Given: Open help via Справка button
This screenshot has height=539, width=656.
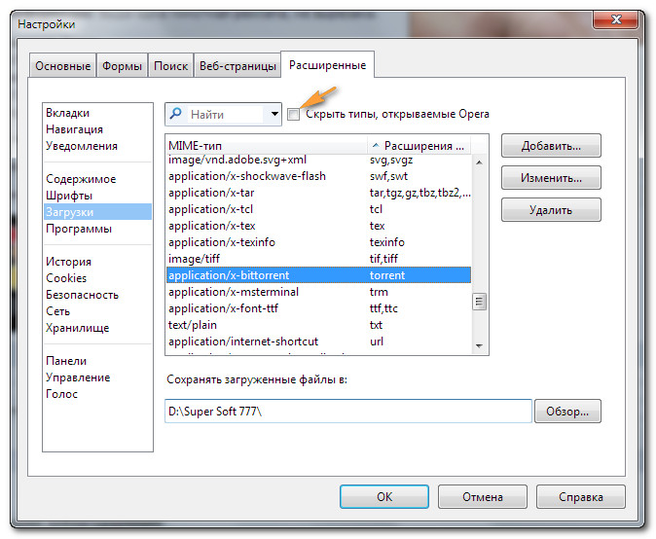Looking at the screenshot, I should tap(581, 497).
